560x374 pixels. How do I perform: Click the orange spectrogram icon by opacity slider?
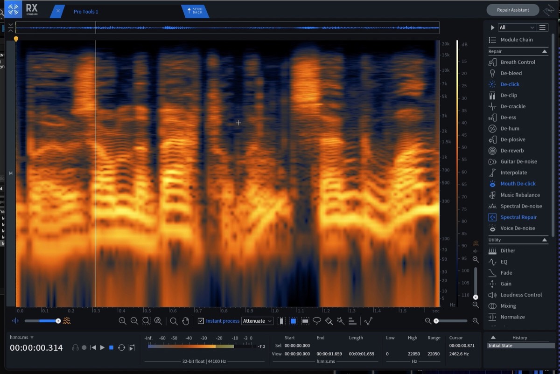click(67, 321)
